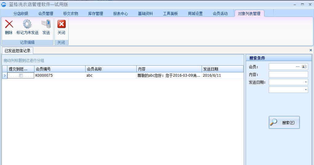The width and height of the screenshot is (314, 165).
Task: Select the K0000075 cell
Action: point(60,75)
